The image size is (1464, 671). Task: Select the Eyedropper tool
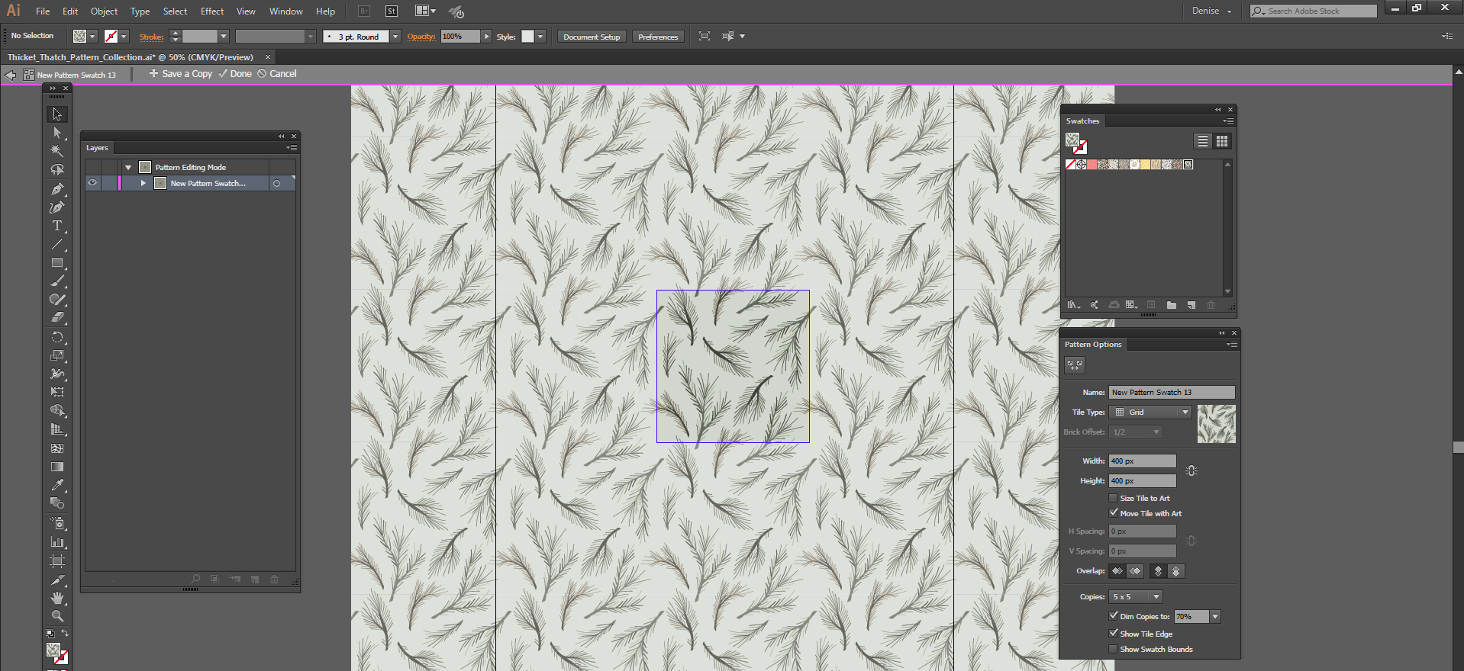[57, 485]
